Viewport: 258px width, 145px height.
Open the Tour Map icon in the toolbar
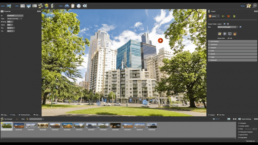click(x=47, y=6)
